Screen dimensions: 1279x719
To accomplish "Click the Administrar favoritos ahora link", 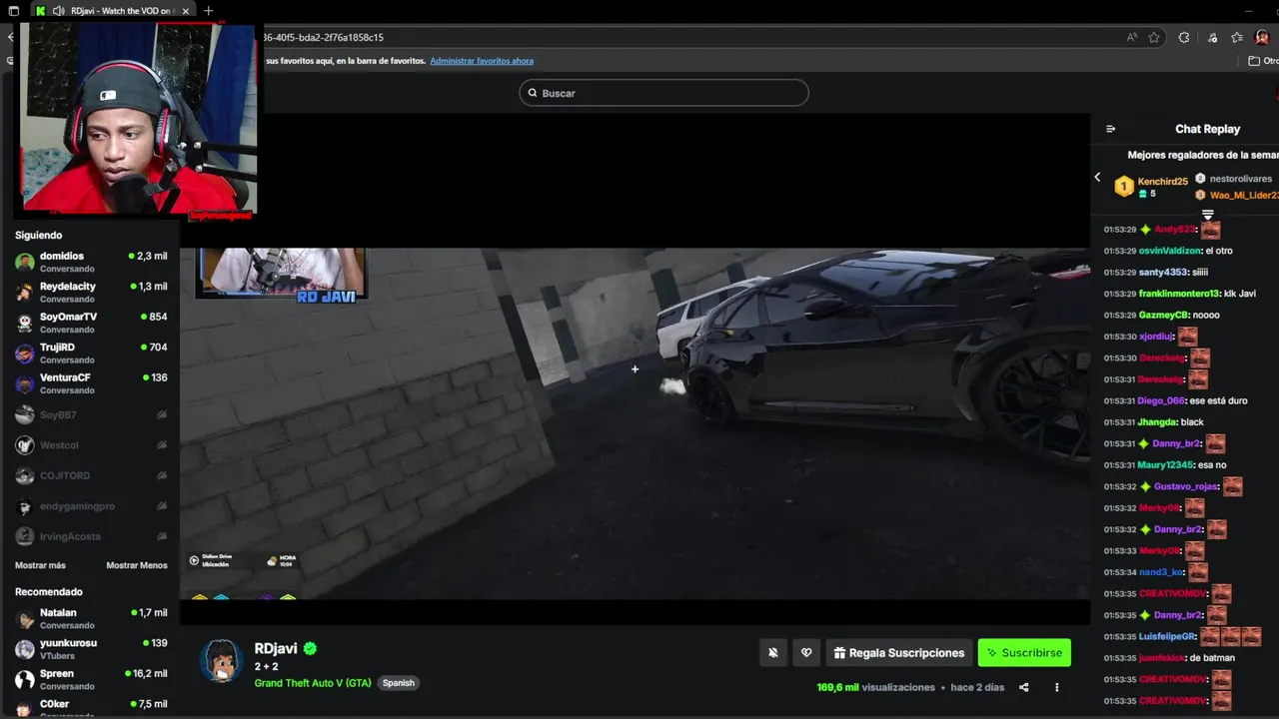I will tap(482, 61).
